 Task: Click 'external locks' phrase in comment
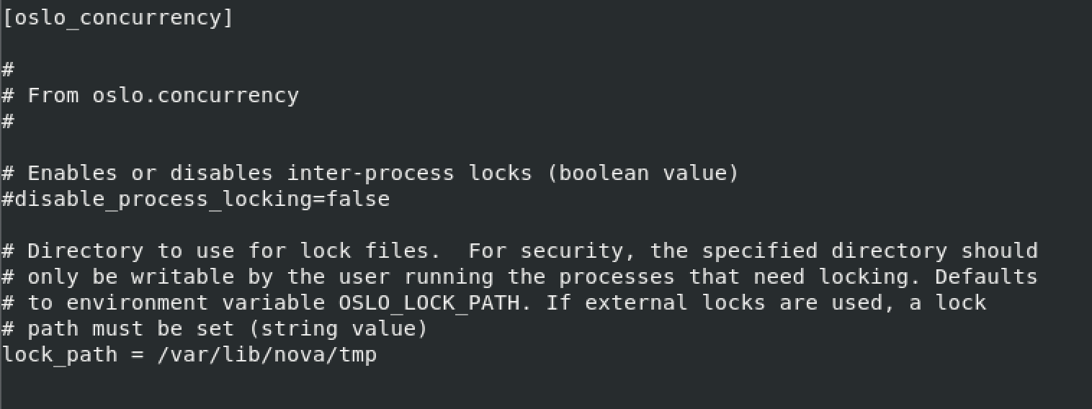(675, 302)
